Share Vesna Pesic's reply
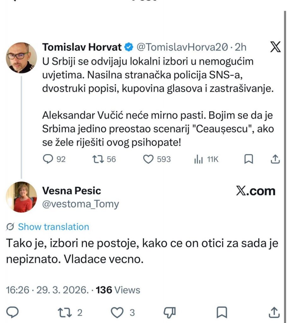288x323 pixels. [274, 312]
